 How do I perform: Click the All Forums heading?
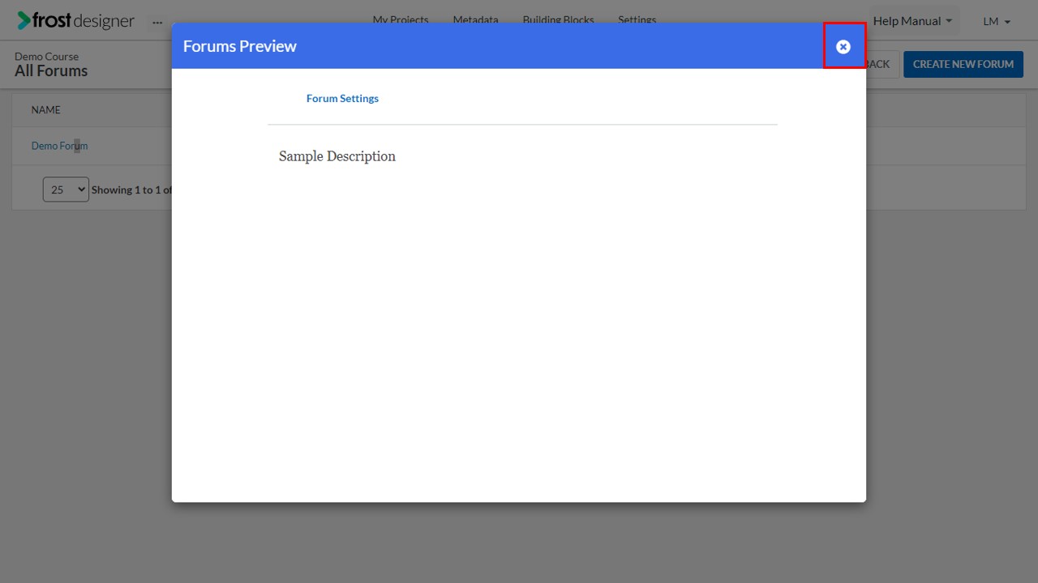point(51,71)
